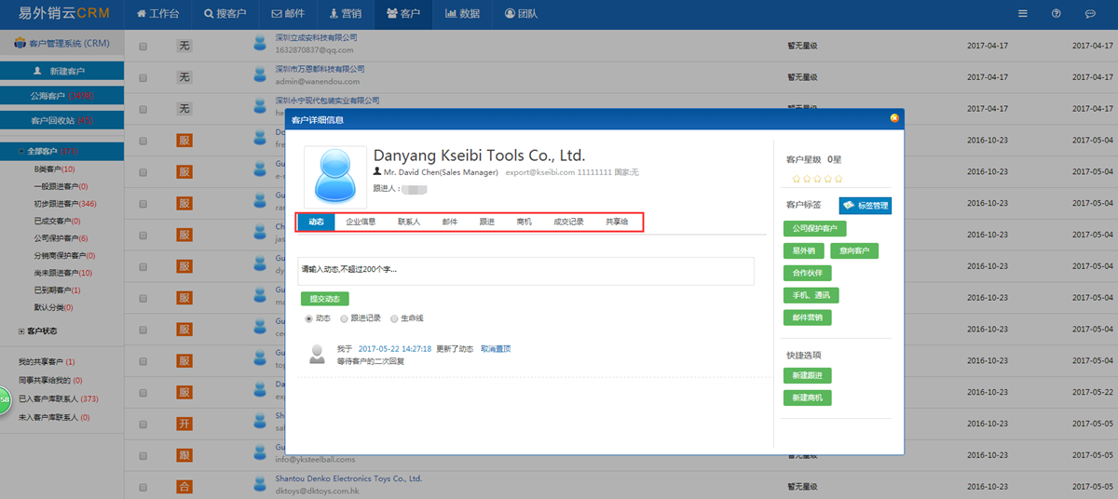
Task: Set the customer rating to the fifth star
Action: [838, 178]
